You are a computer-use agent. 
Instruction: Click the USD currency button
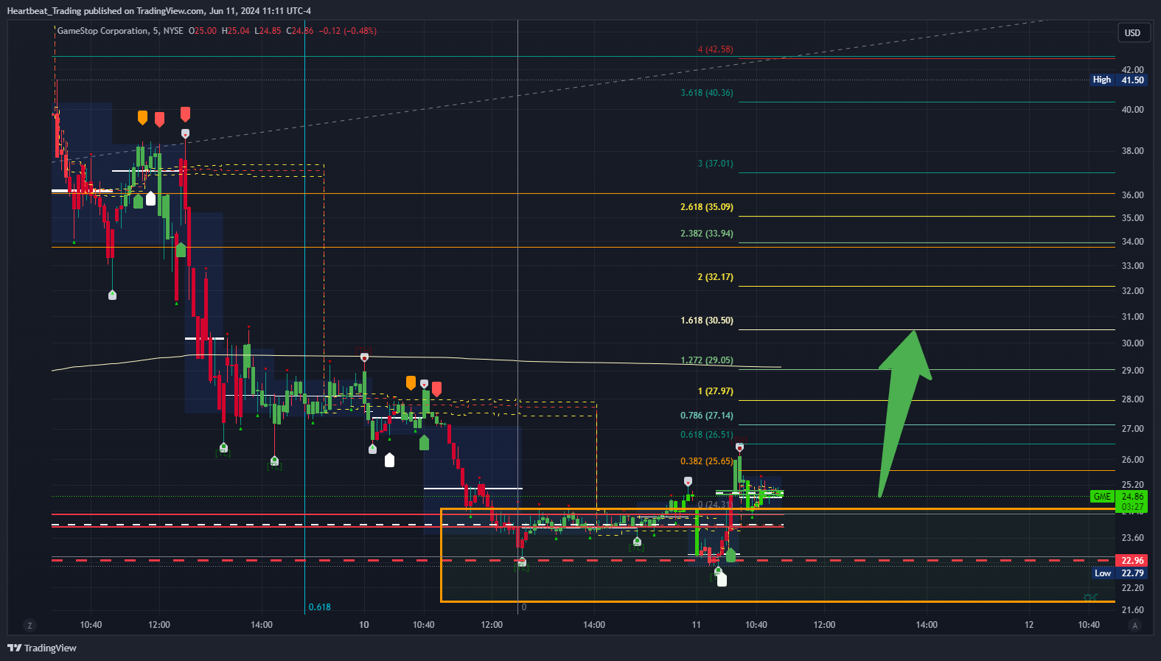click(1132, 33)
